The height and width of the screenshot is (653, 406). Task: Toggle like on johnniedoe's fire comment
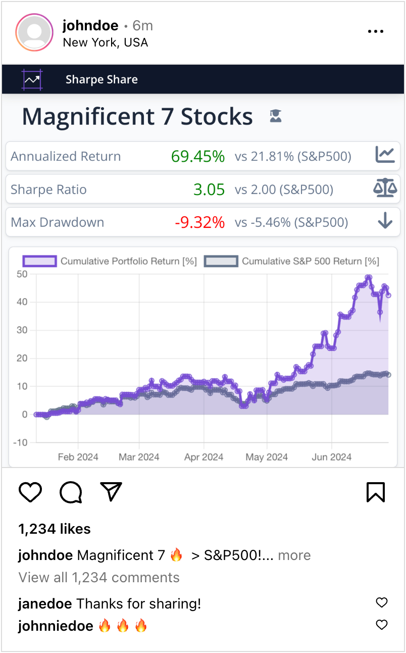coord(381,625)
